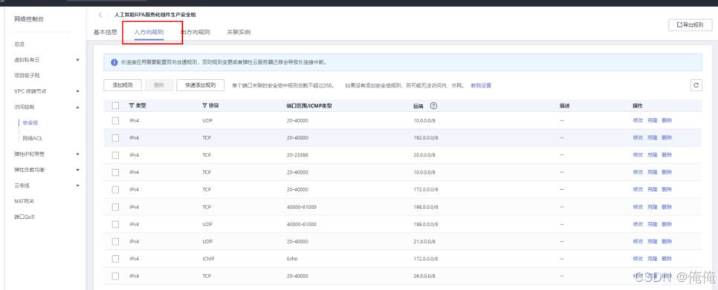Click the 快速添加规则 button
The width and height of the screenshot is (718, 290).
[200, 85]
